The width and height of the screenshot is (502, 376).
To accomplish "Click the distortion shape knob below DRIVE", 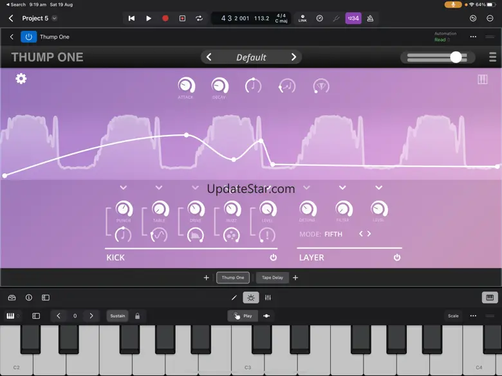I will (195, 235).
